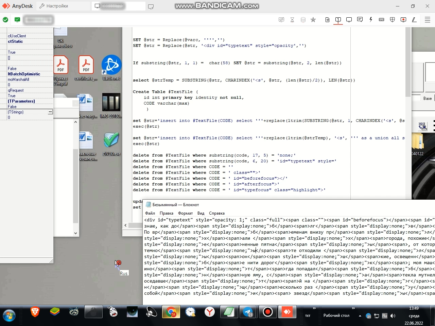Open the Настройки tab in AnyDesk
The width and height of the screenshot is (435, 326).
click(x=54, y=6)
